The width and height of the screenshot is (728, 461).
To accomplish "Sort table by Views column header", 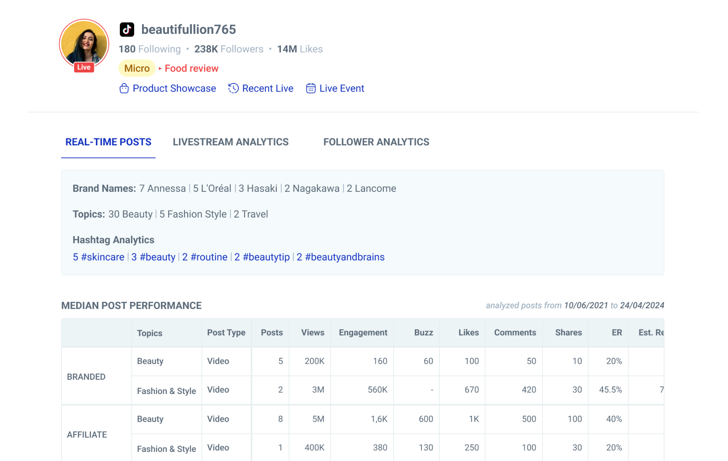I will [313, 333].
